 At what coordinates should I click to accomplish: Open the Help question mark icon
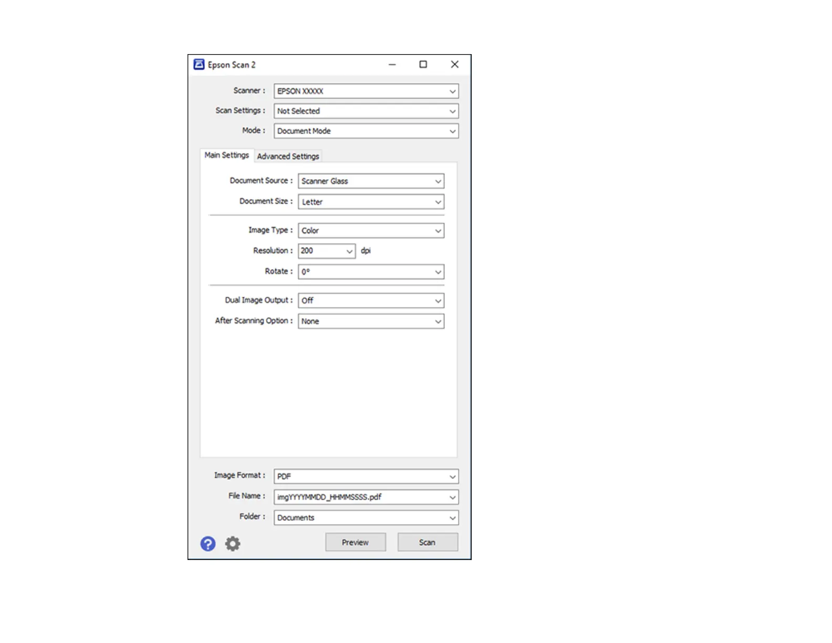(208, 543)
